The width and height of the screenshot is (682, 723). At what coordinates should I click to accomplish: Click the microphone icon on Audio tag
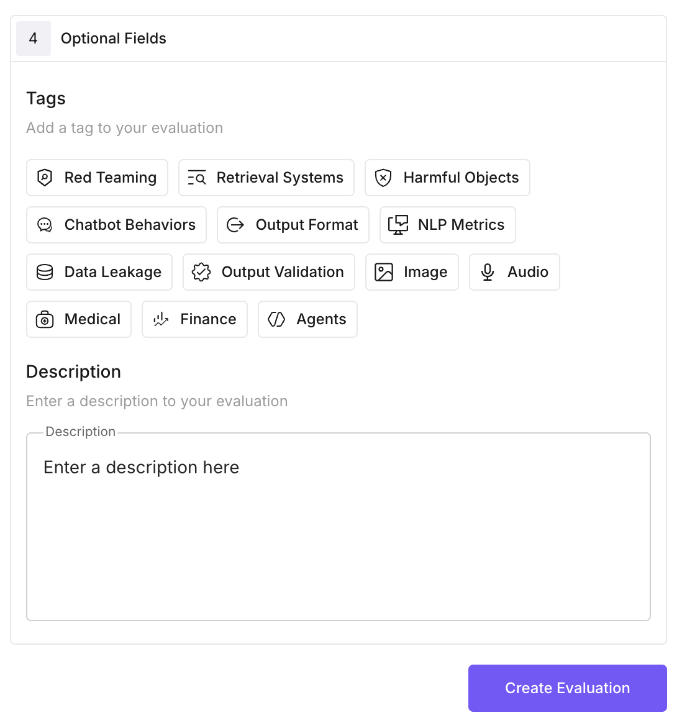pos(487,272)
